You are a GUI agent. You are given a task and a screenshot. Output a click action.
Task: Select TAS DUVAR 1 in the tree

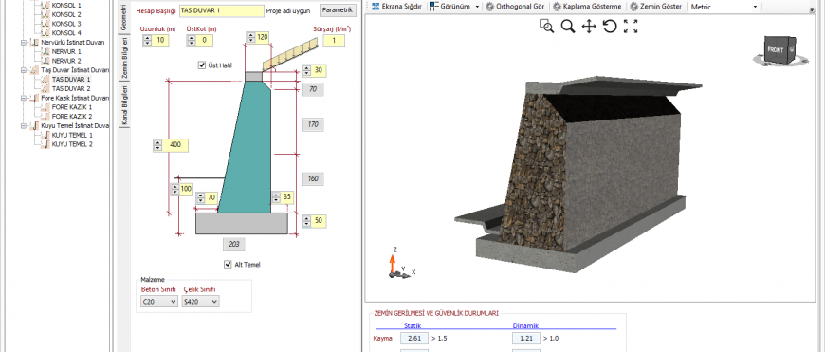click(71, 80)
